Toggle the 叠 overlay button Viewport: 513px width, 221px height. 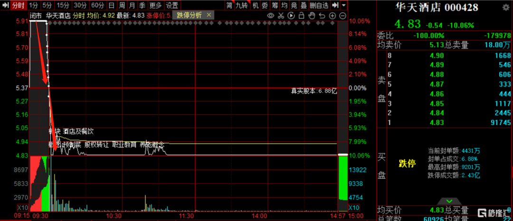tap(304, 5)
